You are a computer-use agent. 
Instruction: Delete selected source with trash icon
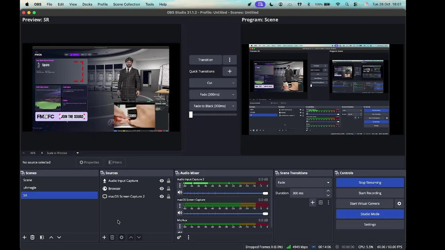pos(112,237)
